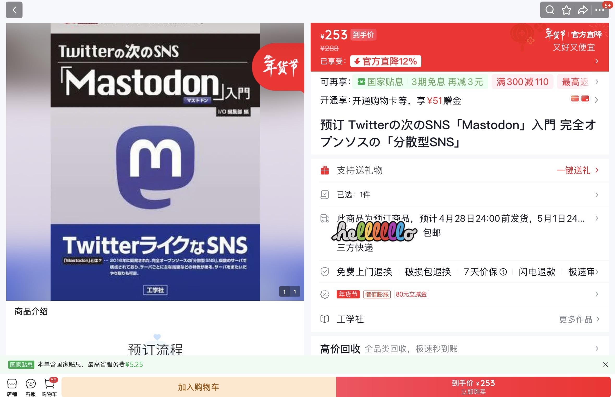Tap the back arrow button
The image size is (615, 397).
(14, 10)
